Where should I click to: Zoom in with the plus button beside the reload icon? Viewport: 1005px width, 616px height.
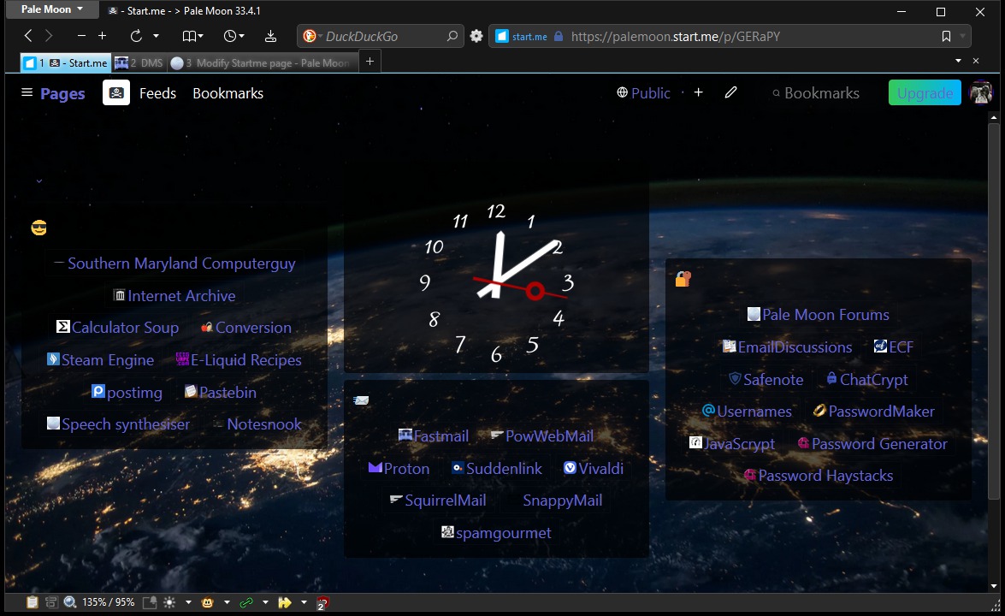(x=102, y=36)
